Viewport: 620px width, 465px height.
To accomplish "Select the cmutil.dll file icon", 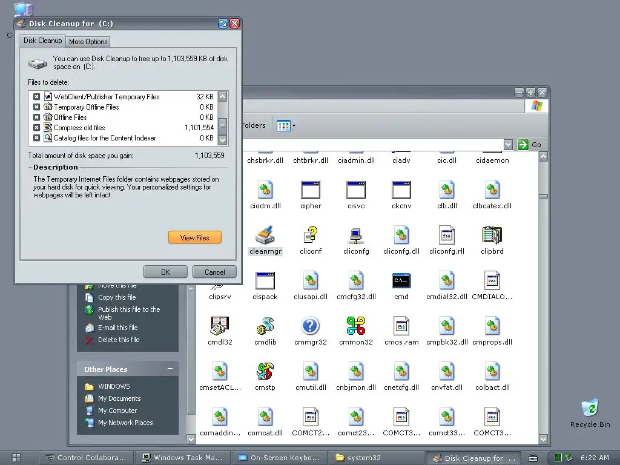I will pos(311,372).
